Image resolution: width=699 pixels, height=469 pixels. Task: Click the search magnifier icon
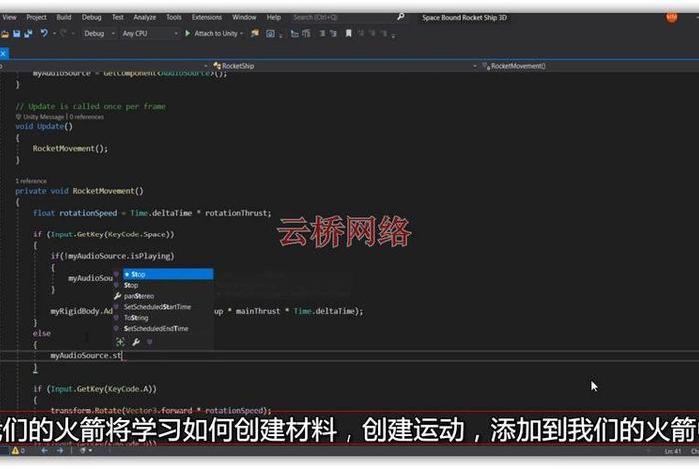pos(401,17)
